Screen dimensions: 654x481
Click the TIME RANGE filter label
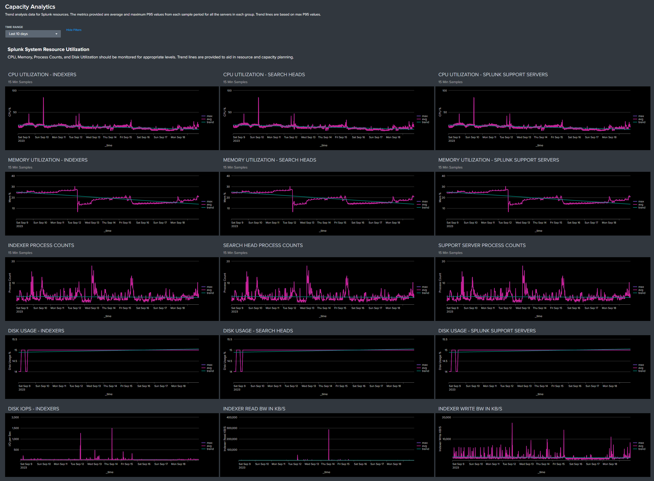coord(14,27)
